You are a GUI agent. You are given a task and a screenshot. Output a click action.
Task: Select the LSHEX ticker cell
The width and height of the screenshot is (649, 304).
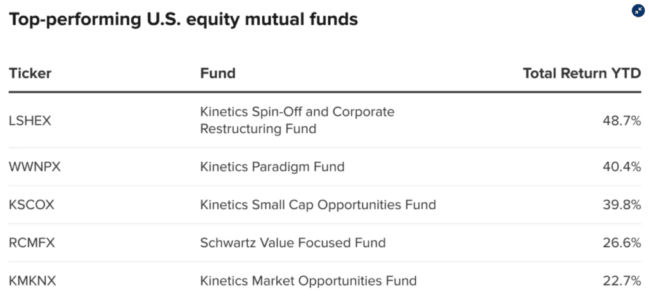30,121
